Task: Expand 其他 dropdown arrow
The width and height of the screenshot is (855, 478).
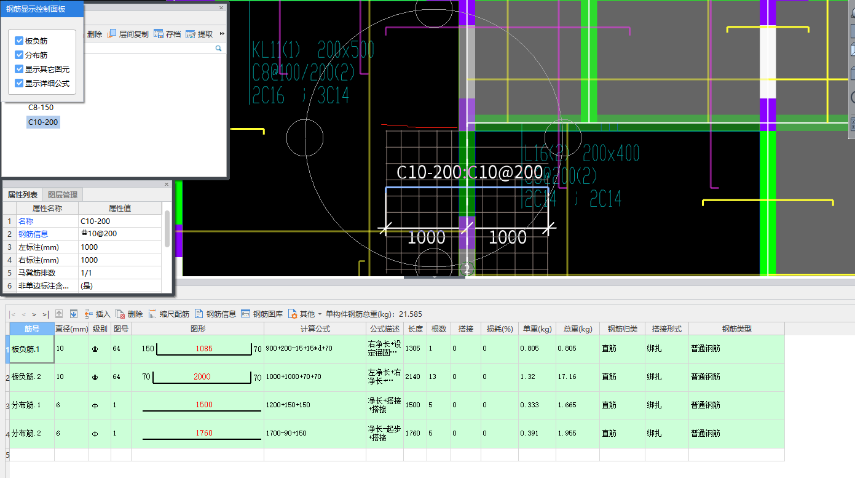Action: pos(320,314)
